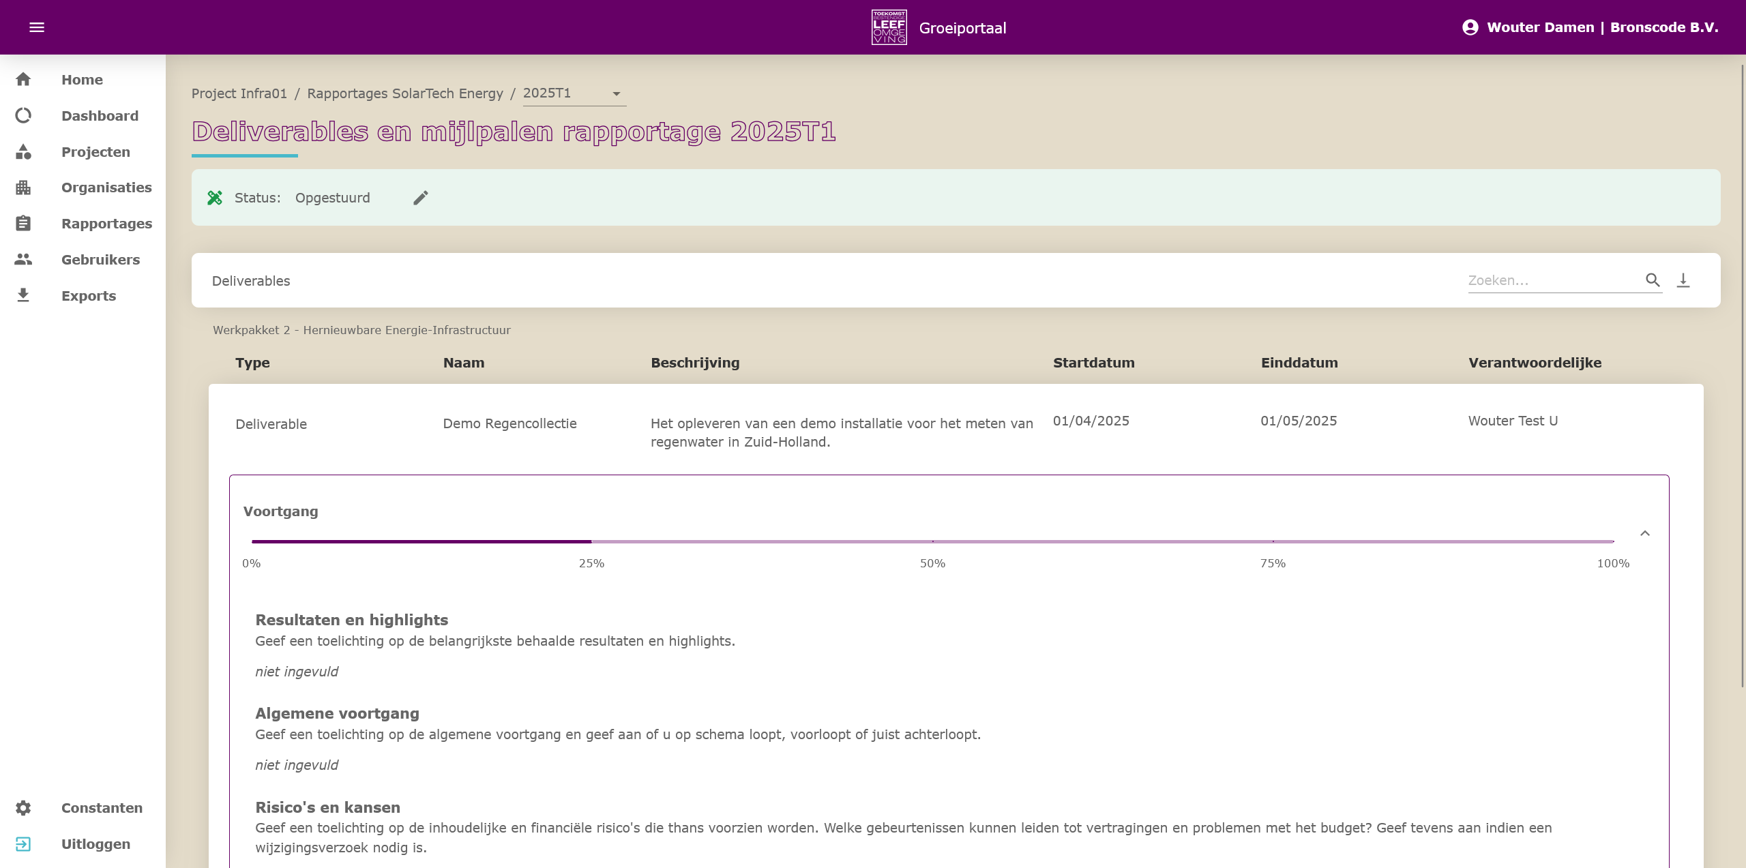Click the Deliverable type cell
The image size is (1746, 868).
click(271, 424)
